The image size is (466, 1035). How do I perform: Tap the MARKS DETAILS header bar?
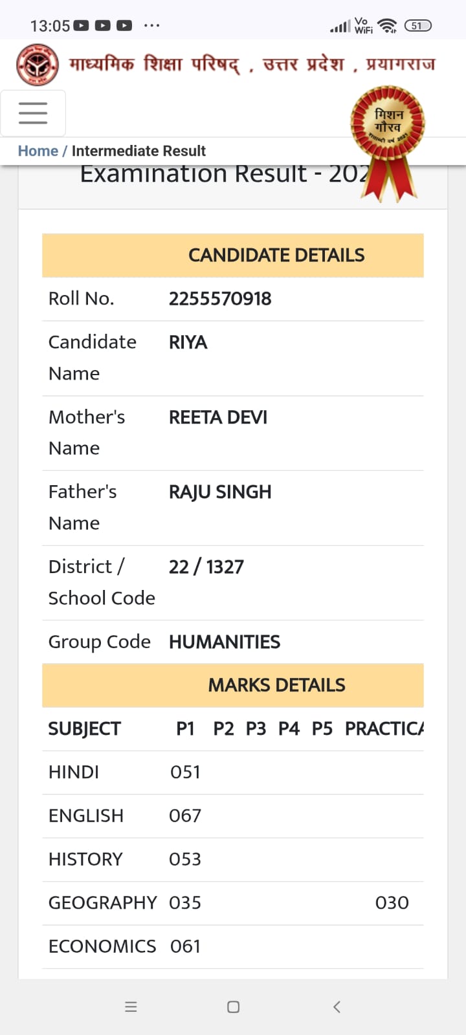(233, 685)
